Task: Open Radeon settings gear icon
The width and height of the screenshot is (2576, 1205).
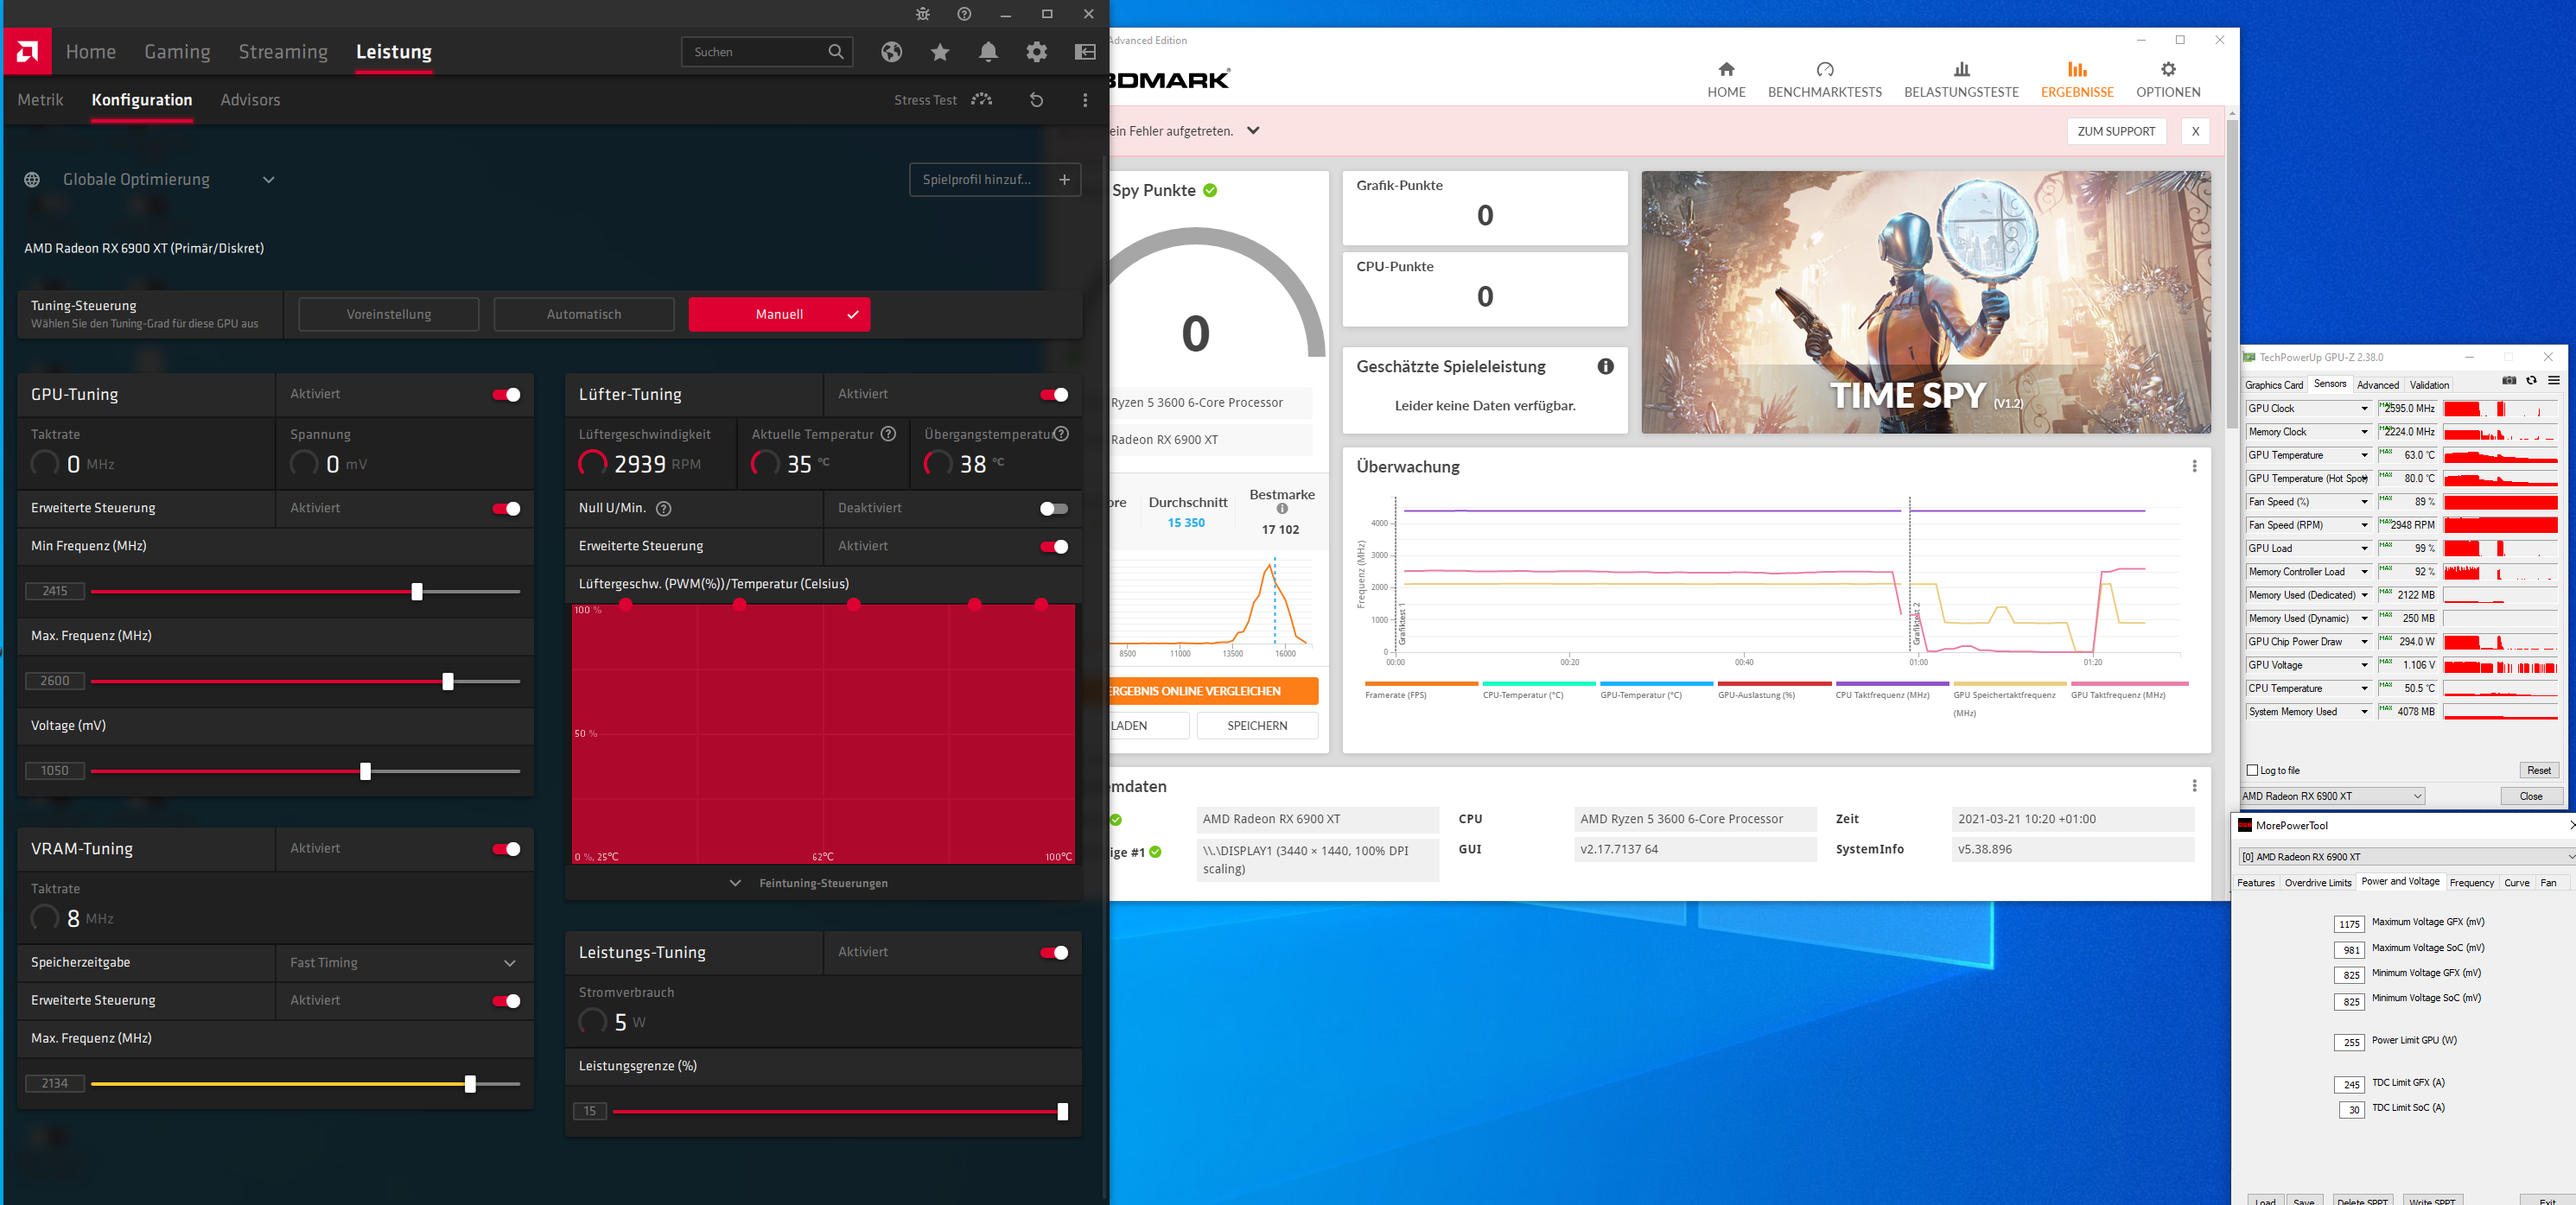Action: 1036,52
